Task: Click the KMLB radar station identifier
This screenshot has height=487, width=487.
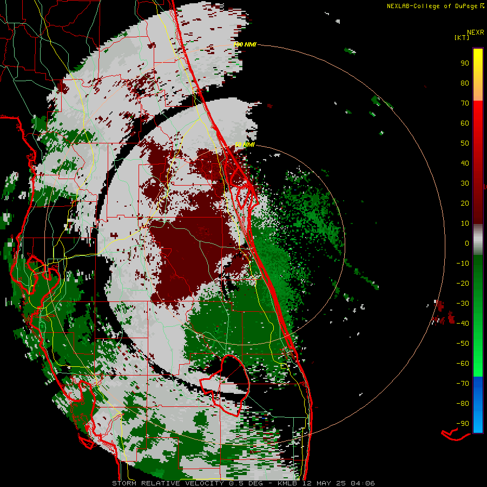Action: 287,483
